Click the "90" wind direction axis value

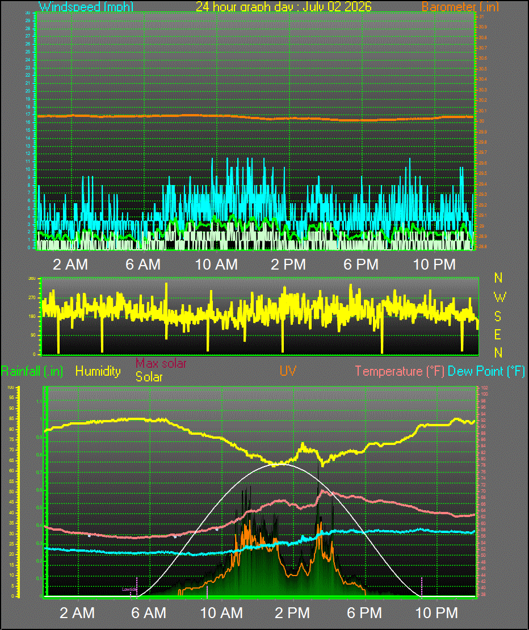click(33, 335)
